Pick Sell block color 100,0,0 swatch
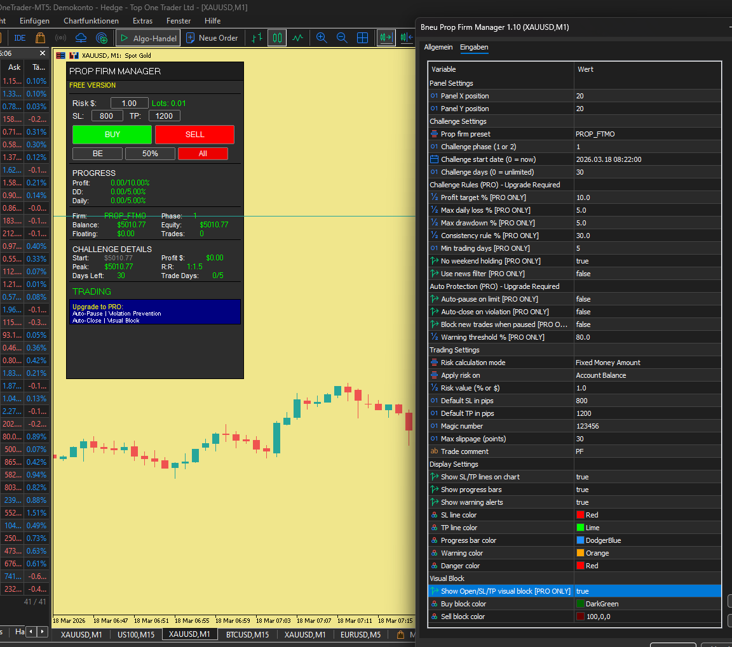The width and height of the screenshot is (732, 647). click(x=580, y=617)
